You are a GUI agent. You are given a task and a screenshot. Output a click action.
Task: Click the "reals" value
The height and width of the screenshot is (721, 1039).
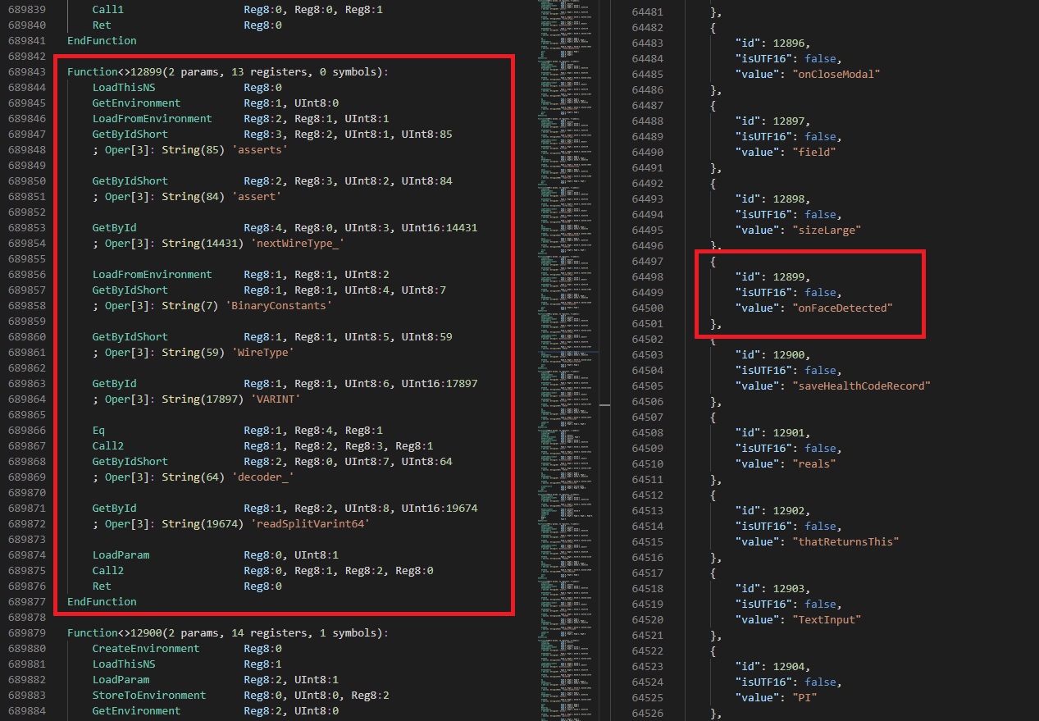tap(813, 464)
